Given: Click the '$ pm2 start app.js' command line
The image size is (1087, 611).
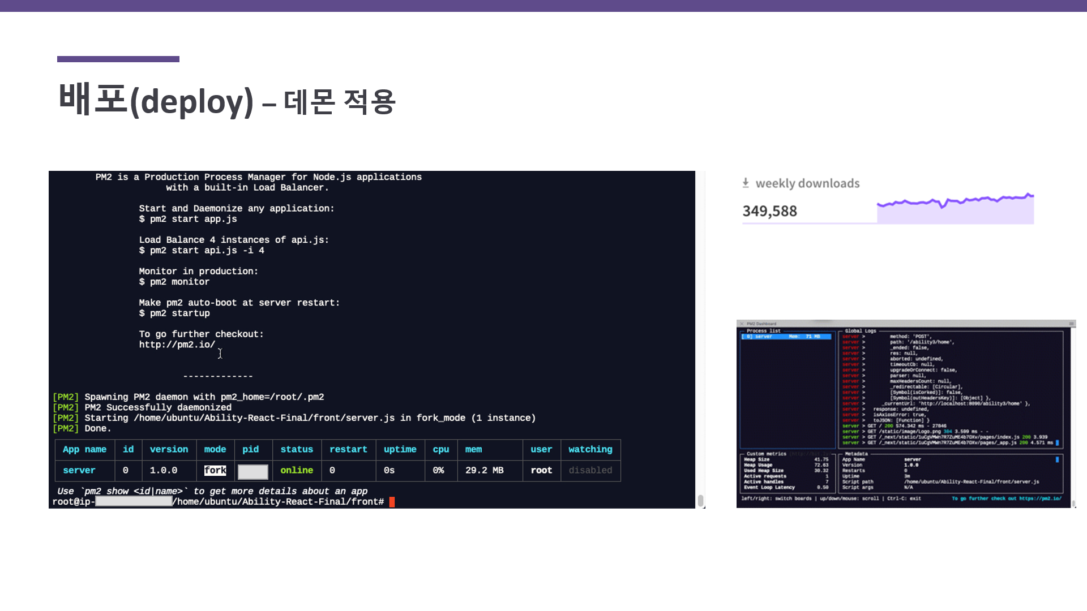Looking at the screenshot, I should [188, 219].
